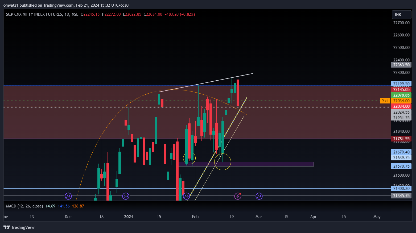Viewport: 416px width, 233px height.
Task: Click the 21570.75 blue price label
Action: pos(401,166)
